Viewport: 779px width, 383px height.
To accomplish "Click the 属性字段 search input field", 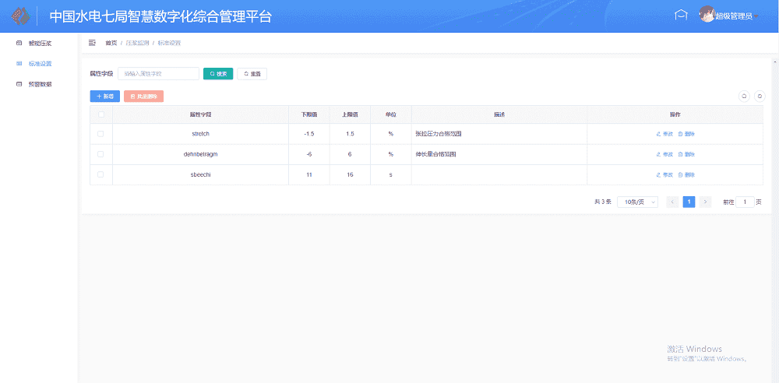I will point(159,74).
